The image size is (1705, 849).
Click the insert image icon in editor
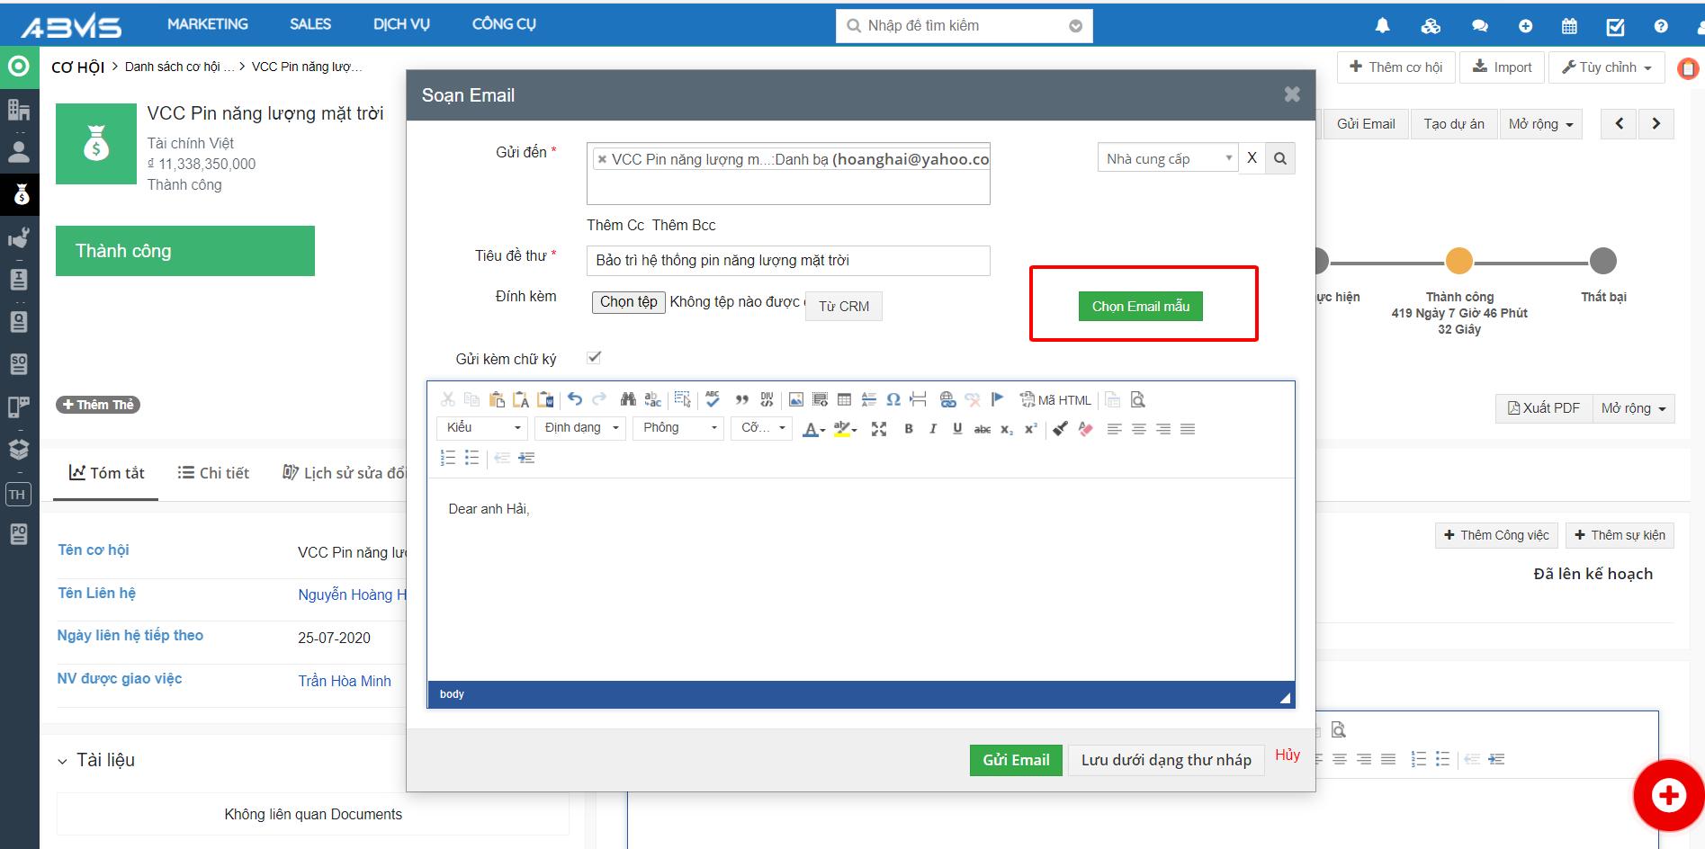click(x=795, y=399)
